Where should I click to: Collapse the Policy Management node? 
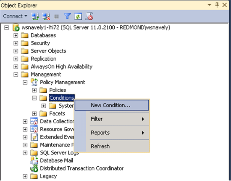25,83
